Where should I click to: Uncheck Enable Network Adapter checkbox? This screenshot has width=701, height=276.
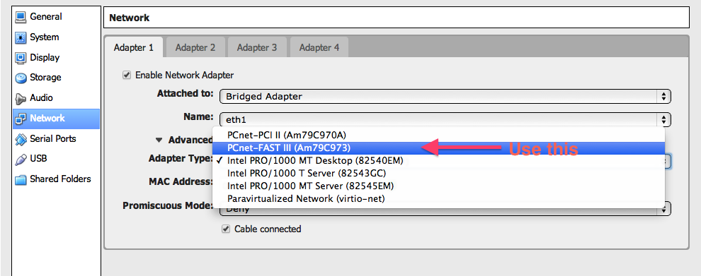[127, 76]
